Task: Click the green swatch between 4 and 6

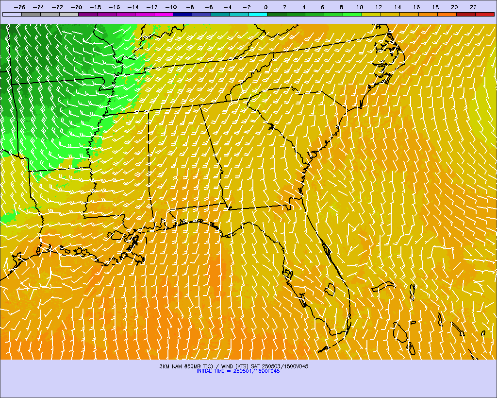Action: coord(315,14)
